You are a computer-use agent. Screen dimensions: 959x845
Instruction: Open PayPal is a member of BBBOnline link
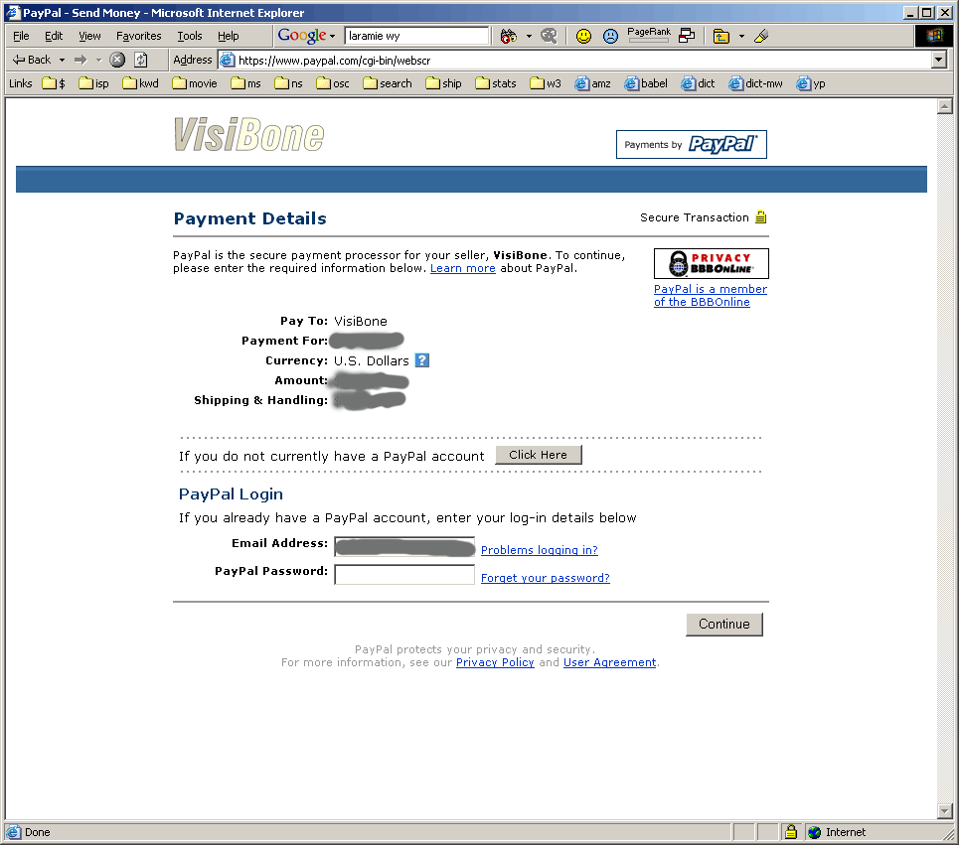[x=711, y=295]
